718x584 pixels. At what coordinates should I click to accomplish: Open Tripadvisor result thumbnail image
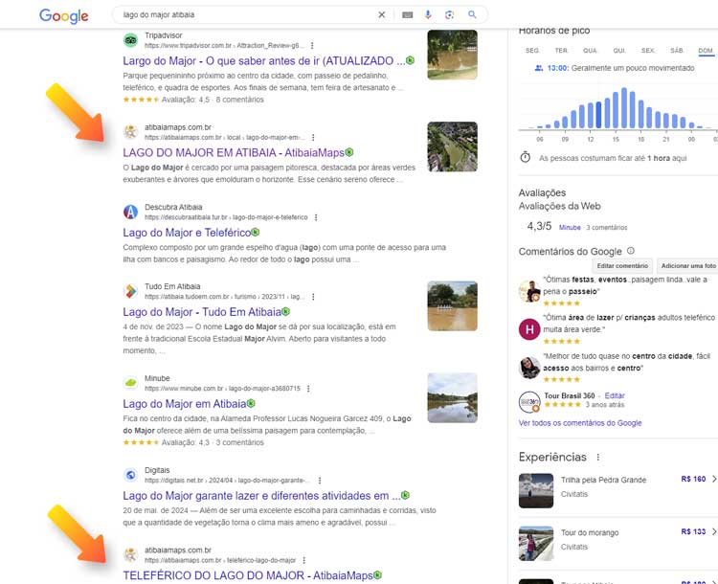pyautogui.click(x=453, y=55)
